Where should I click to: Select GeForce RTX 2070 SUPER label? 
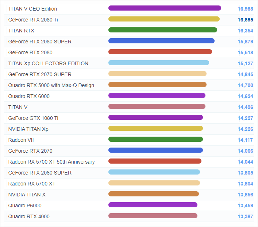(x=40, y=74)
